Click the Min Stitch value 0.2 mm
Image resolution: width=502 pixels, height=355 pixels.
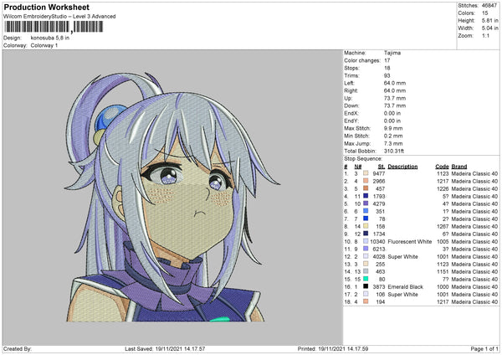393,136
